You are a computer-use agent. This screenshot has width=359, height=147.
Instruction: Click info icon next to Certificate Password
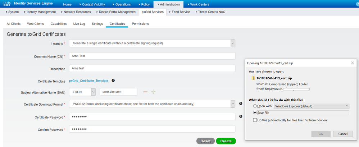click(x=241, y=116)
